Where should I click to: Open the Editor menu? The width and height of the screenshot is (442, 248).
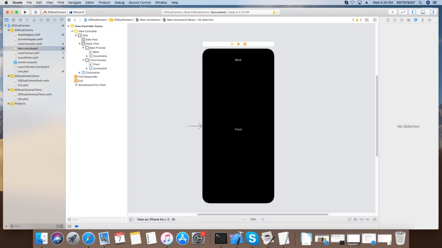click(90, 2)
